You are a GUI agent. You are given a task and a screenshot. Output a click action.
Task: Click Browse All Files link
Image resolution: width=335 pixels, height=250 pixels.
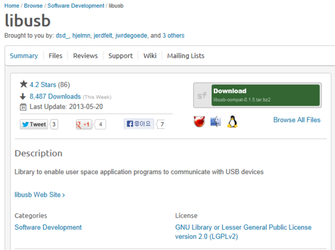(x=297, y=120)
